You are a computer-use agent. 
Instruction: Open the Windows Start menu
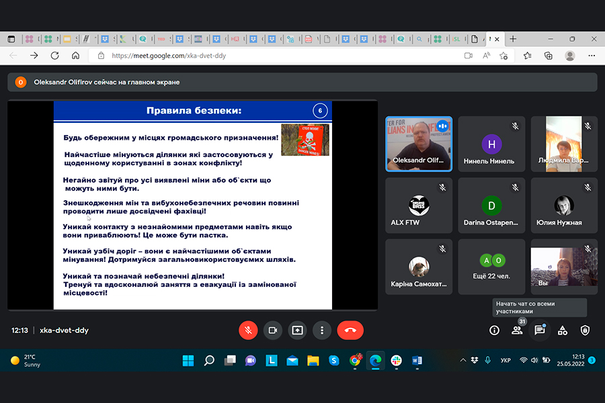click(x=188, y=361)
